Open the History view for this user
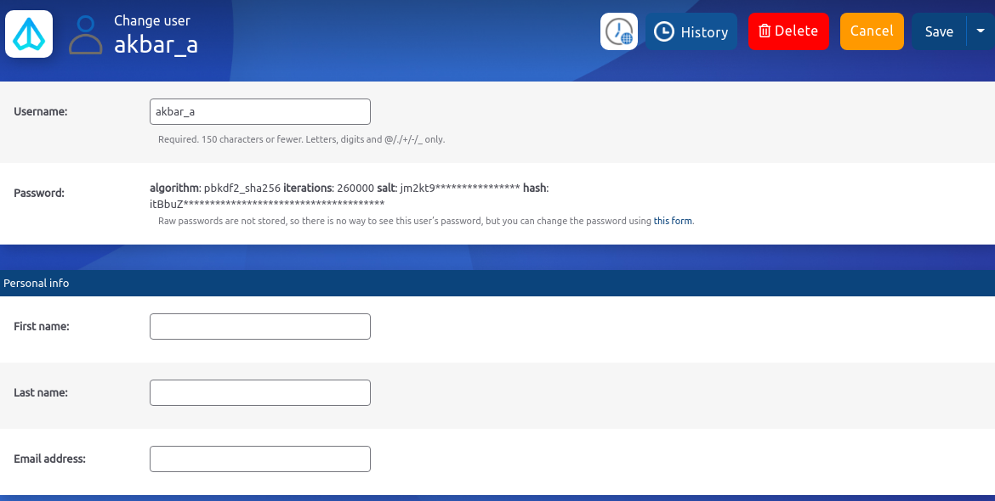 point(691,31)
